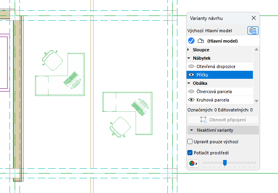
Task: Open the Design Options manager icon
Action: [253, 31]
